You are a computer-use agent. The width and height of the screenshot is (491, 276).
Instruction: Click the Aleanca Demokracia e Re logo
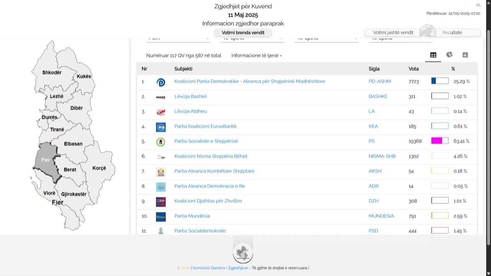161,187
